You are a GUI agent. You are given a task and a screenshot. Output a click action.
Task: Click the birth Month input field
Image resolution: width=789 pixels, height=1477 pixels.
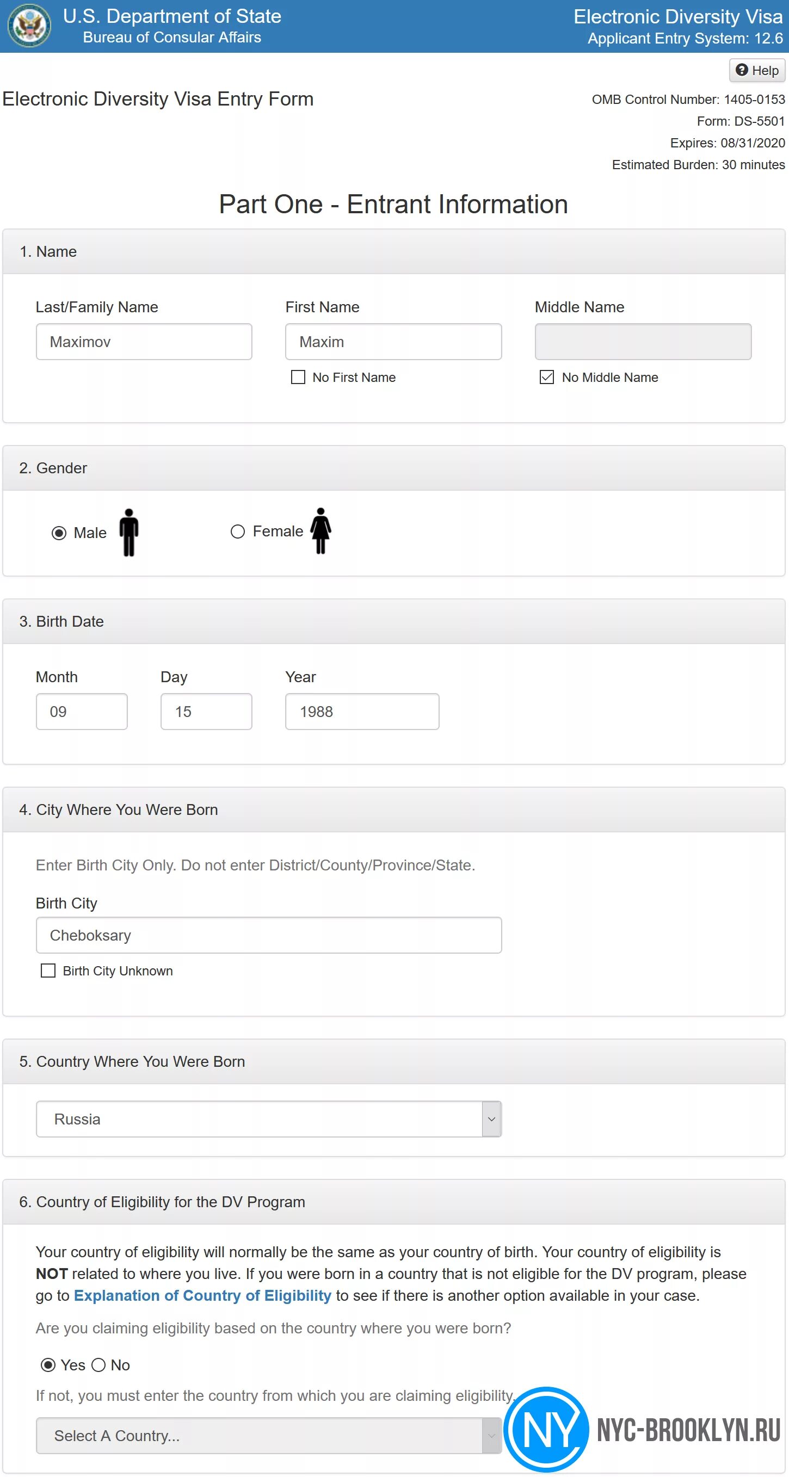pyautogui.click(x=82, y=712)
